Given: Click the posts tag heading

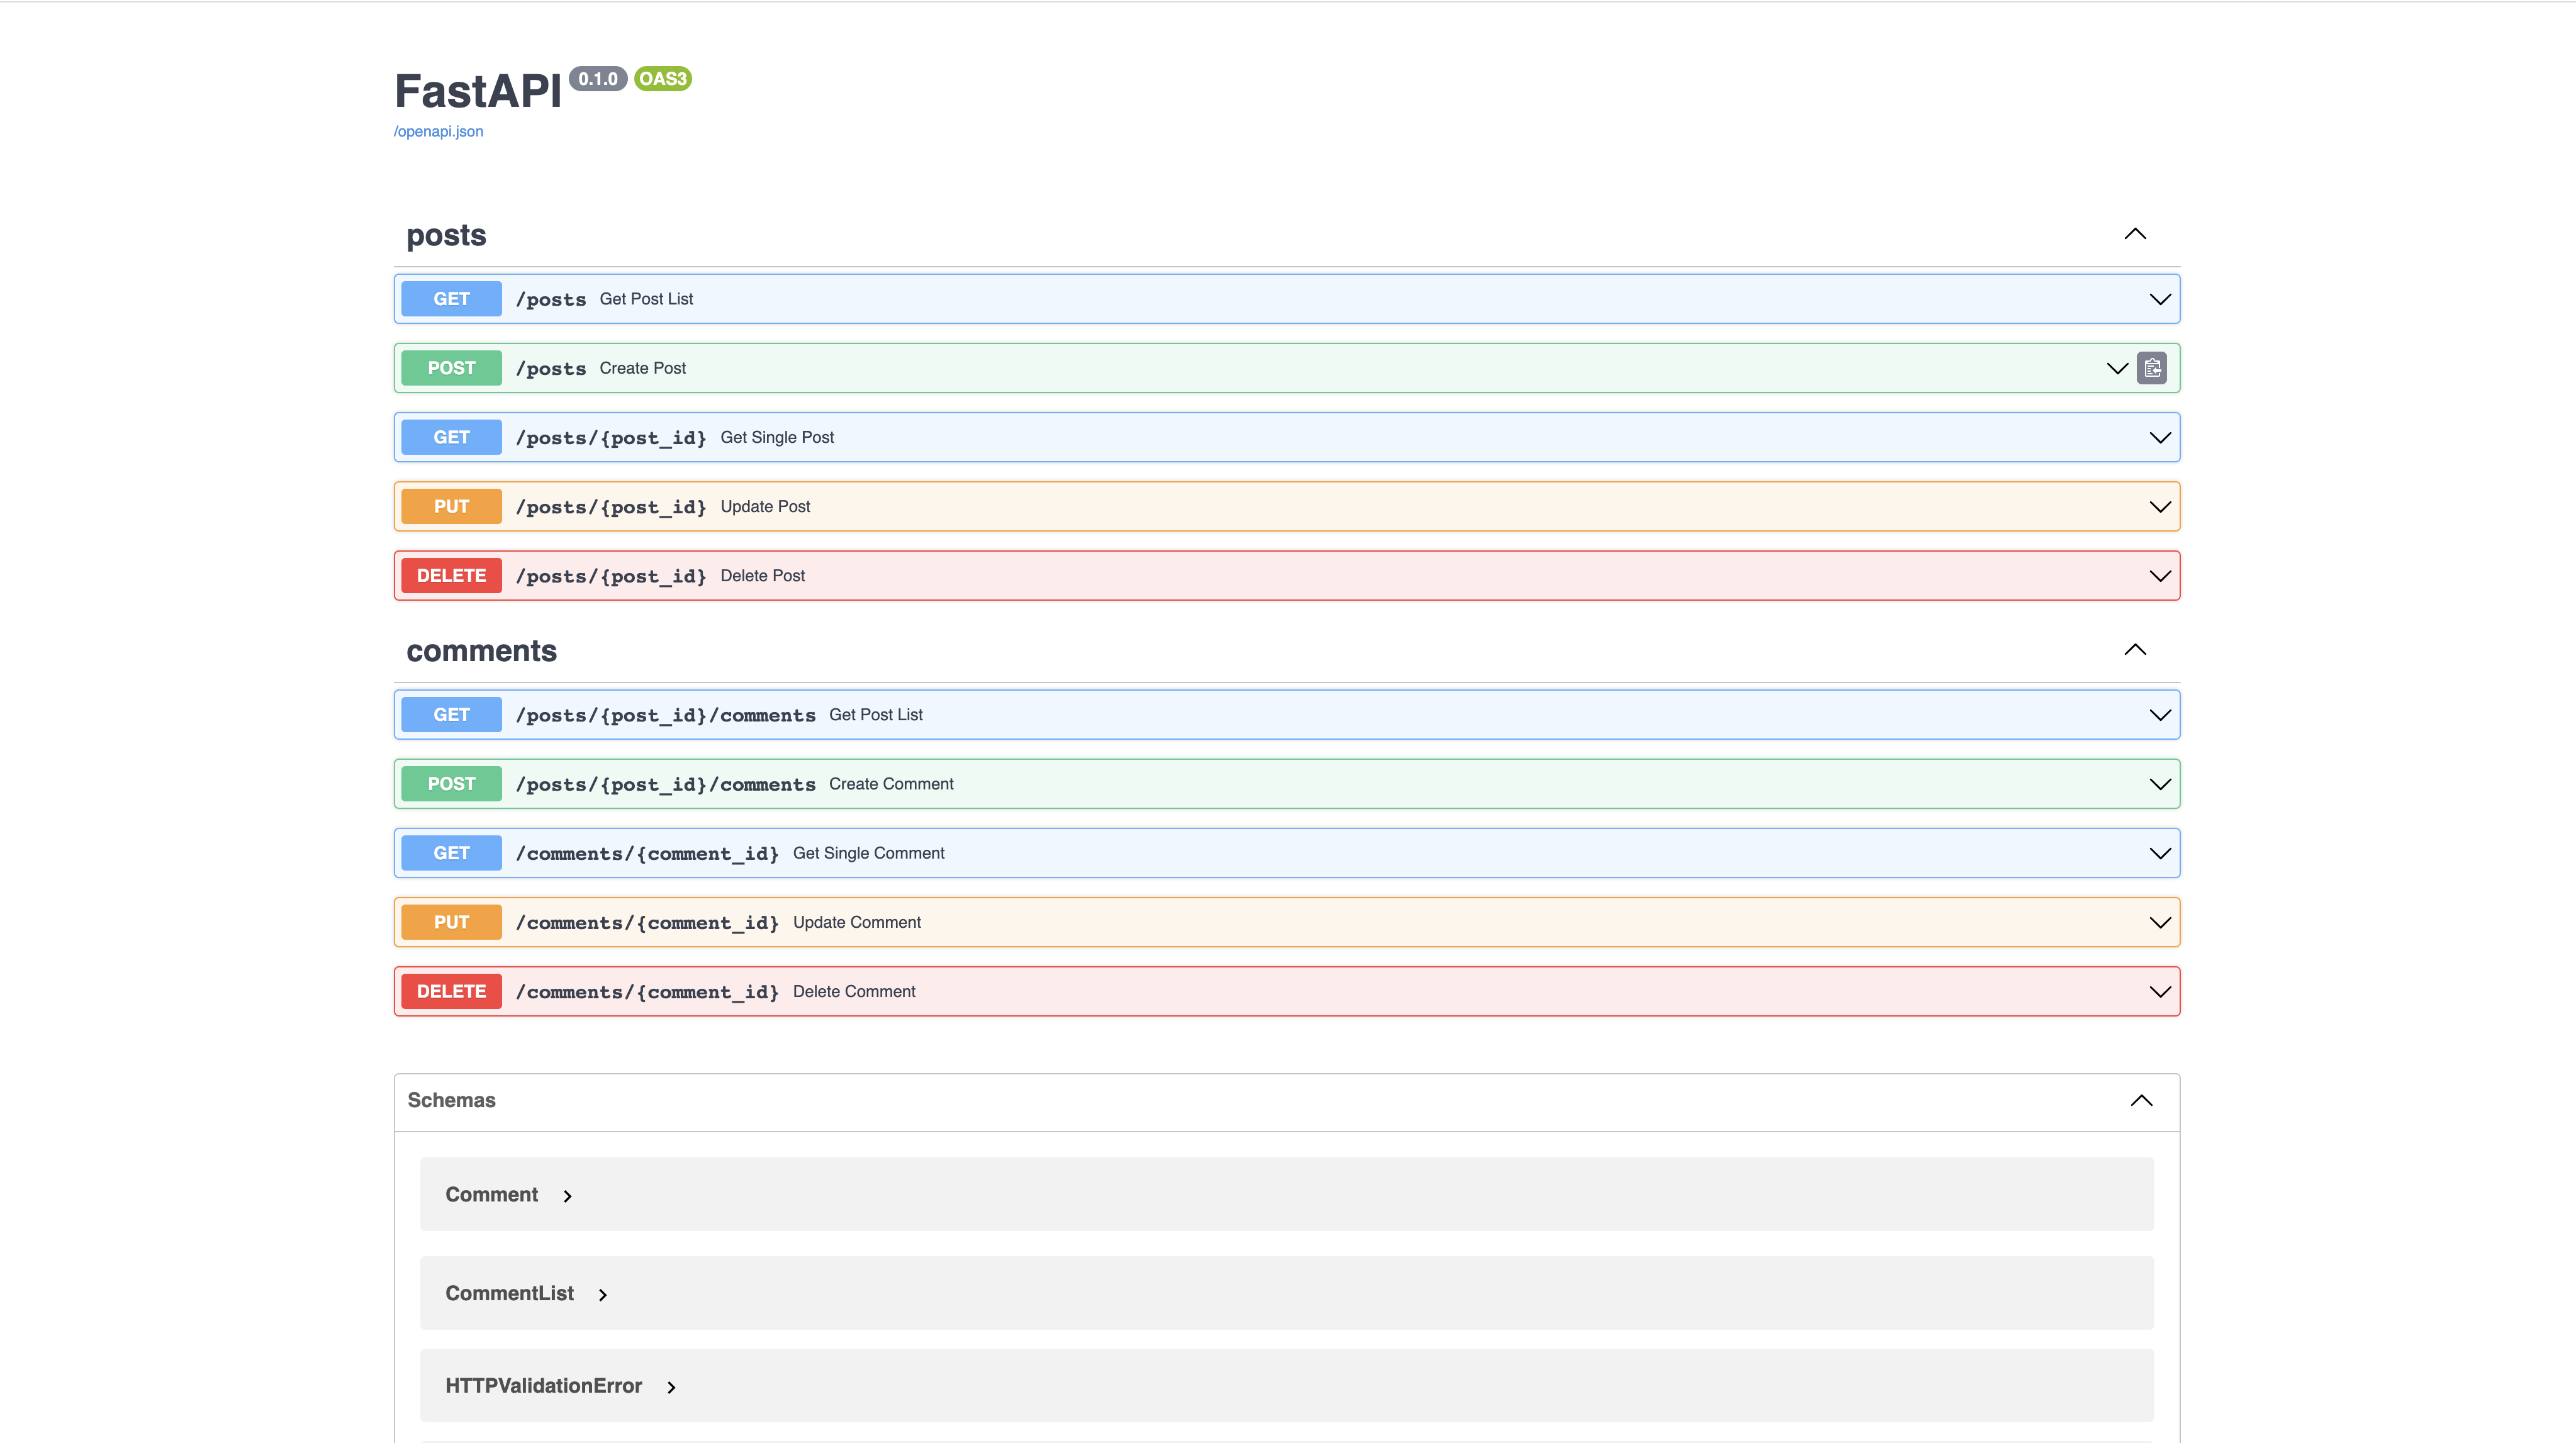Looking at the screenshot, I should tap(446, 236).
